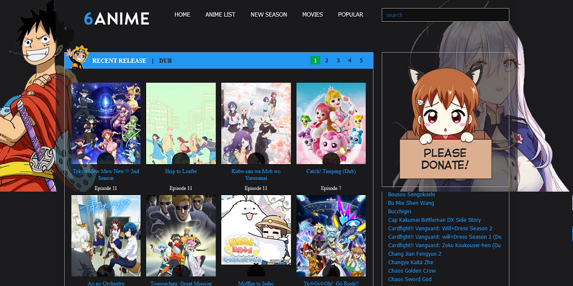Open Kubo-san wa Mob wo Yurusanai poster
573x286 pixels.
coord(256,124)
